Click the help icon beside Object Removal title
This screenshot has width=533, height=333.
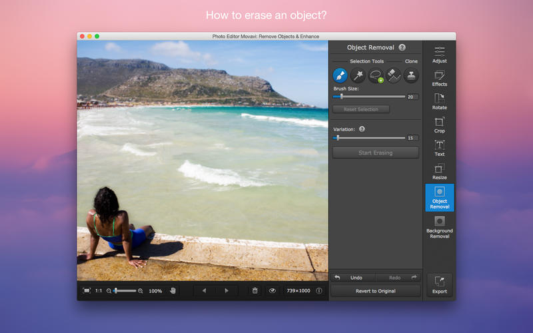tap(402, 47)
